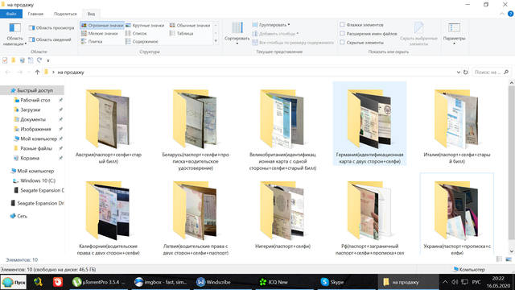Choose the Таблица view layout
Screen dimensions: 515x290
coord(182,34)
